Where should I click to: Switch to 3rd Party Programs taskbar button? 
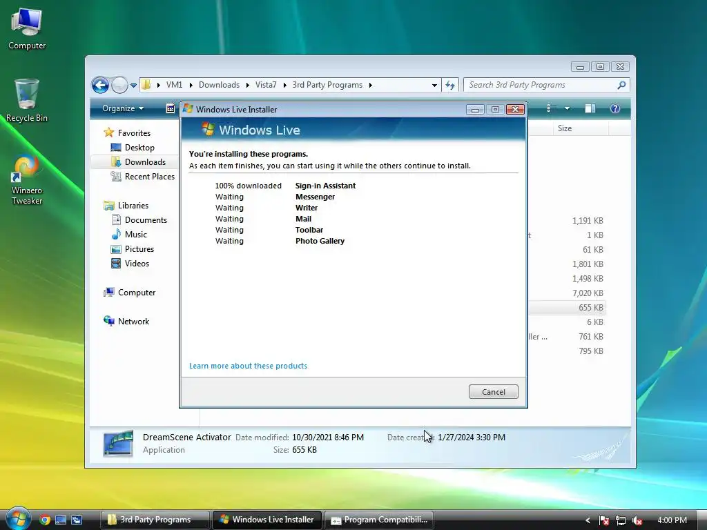point(155,520)
